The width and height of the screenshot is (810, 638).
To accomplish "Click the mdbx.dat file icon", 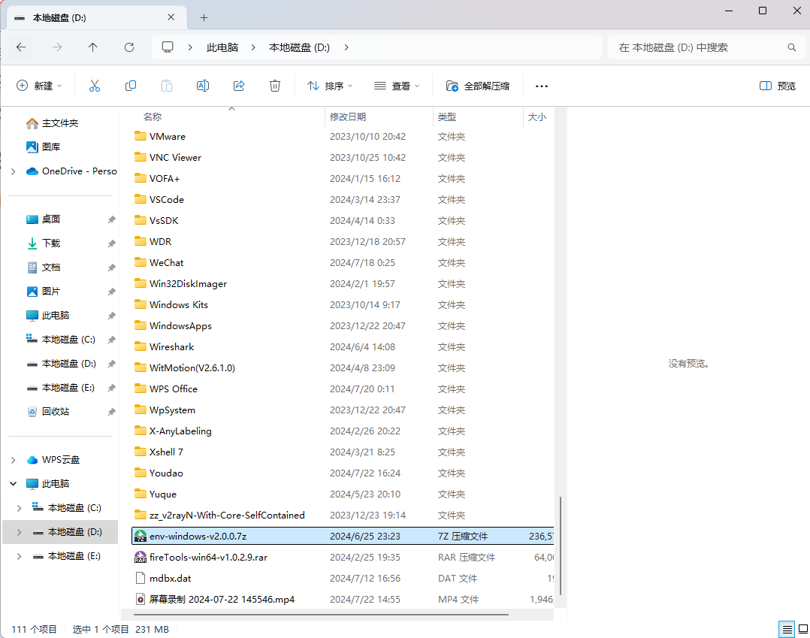I will [140, 579].
